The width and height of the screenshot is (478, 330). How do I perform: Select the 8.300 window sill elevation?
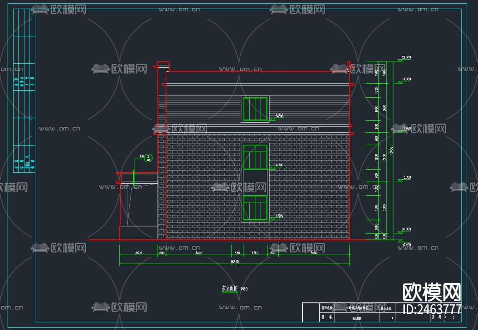279,116
